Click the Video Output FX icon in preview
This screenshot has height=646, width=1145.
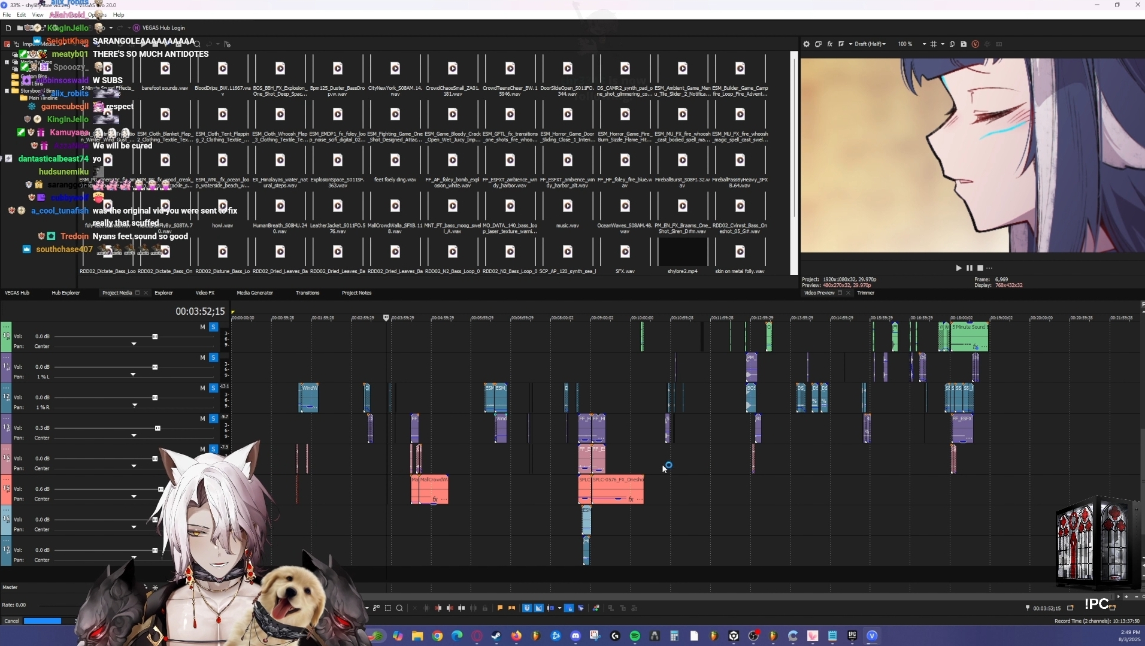point(829,44)
